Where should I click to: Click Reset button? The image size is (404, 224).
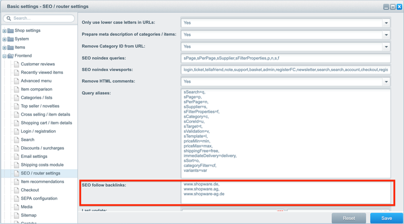(x=349, y=218)
